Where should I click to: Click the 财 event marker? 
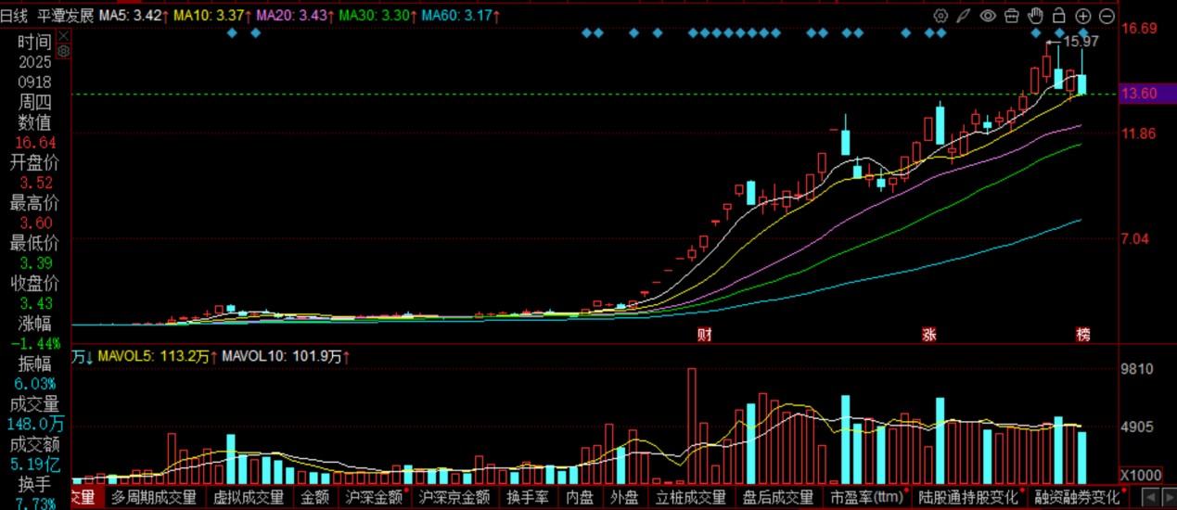(x=705, y=334)
